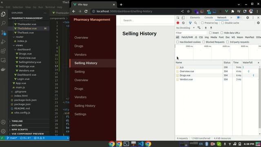Click the network Filter text field
The height and width of the screenshot is (147, 261).
[191, 33]
